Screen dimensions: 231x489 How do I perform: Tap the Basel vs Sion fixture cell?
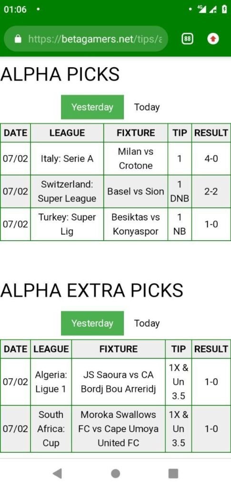pos(136,191)
